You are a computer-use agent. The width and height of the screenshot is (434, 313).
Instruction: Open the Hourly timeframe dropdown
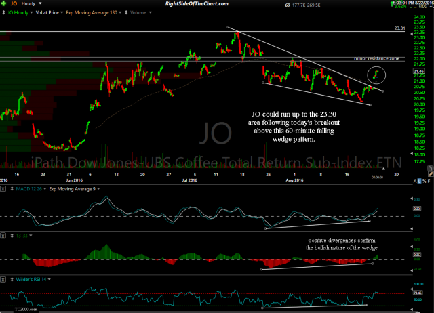tap(40, 3)
